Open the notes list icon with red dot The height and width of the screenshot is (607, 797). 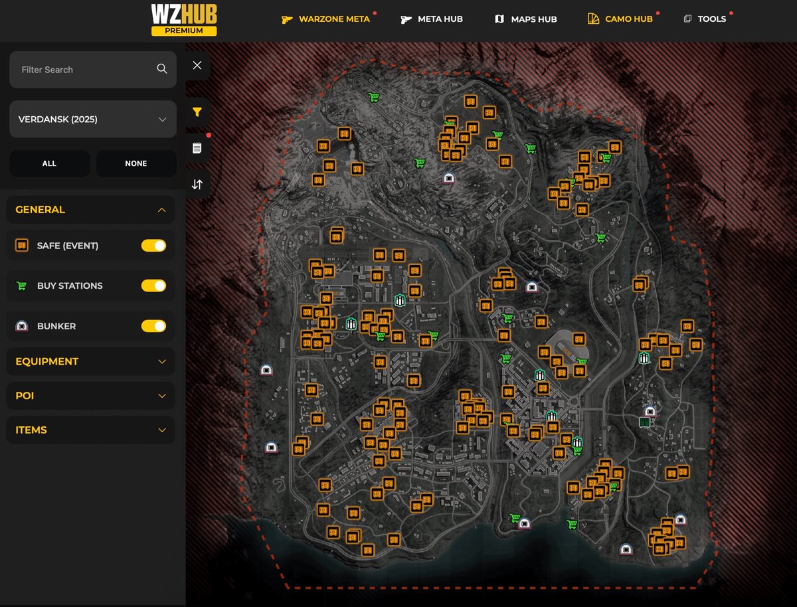[x=197, y=147]
